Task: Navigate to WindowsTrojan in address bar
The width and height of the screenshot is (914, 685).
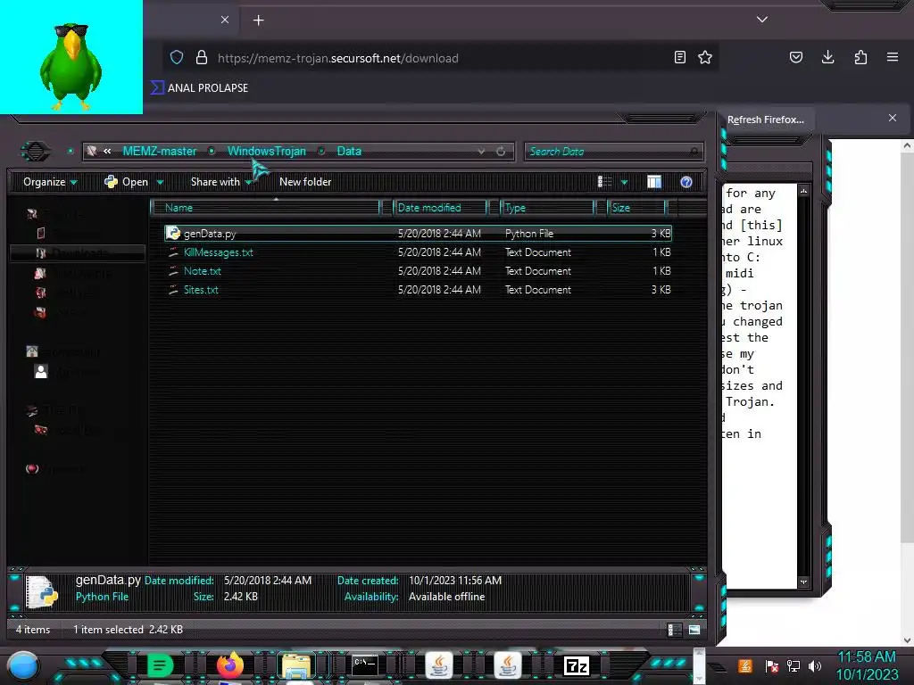Action: (x=266, y=152)
